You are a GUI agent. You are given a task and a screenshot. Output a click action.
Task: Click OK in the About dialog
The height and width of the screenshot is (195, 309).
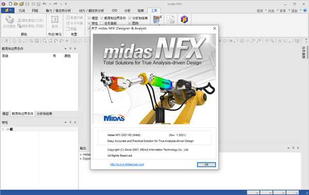tap(207, 165)
